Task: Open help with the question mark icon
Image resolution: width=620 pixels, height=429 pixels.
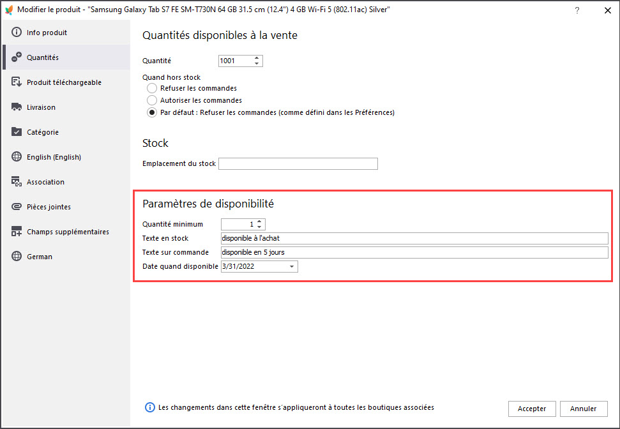Action: [x=577, y=10]
